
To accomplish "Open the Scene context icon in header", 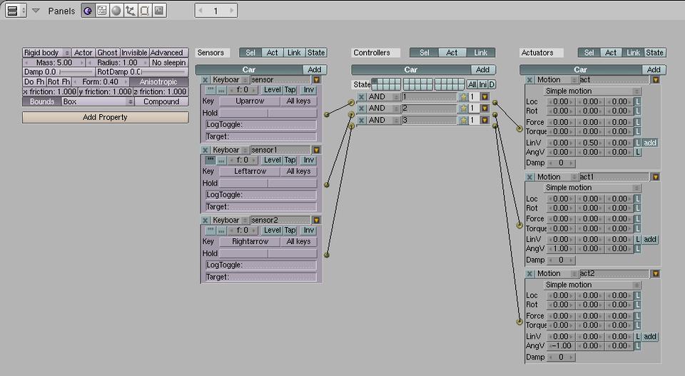I will click(x=158, y=11).
